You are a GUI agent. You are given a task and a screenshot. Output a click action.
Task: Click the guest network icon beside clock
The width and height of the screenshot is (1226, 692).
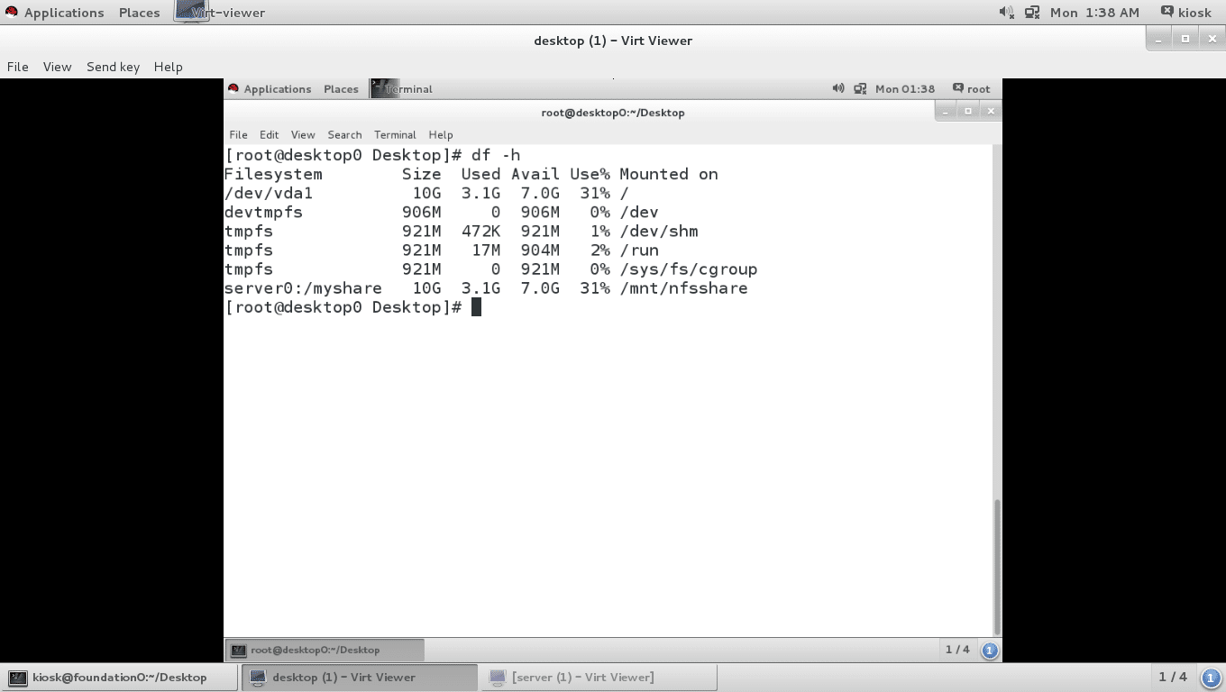click(860, 88)
